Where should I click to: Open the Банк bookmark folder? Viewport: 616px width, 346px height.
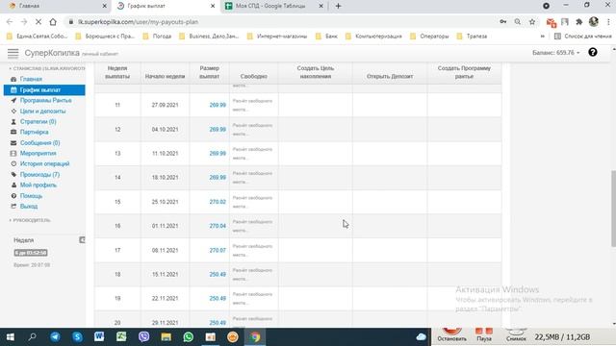[326, 37]
